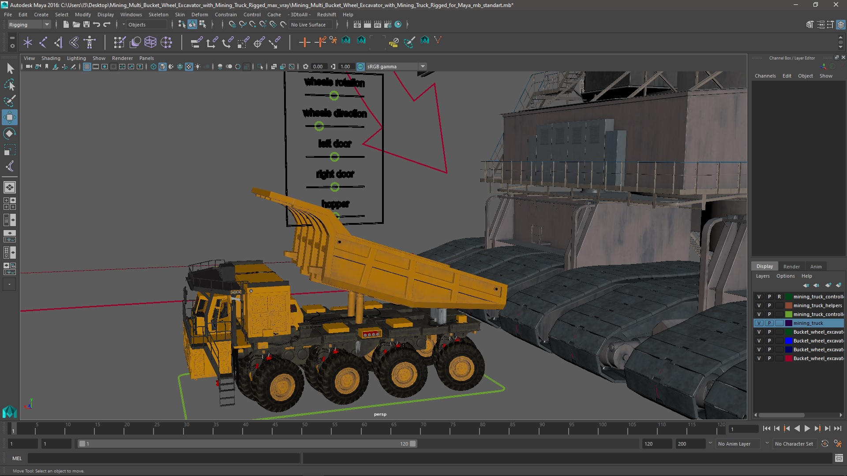Image resolution: width=847 pixels, height=476 pixels.
Task: Toggle textured display in panel toolbar
Action: coord(189,67)
